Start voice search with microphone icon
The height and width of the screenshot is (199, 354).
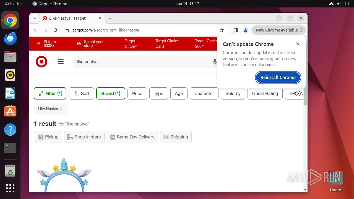point(215,62)
